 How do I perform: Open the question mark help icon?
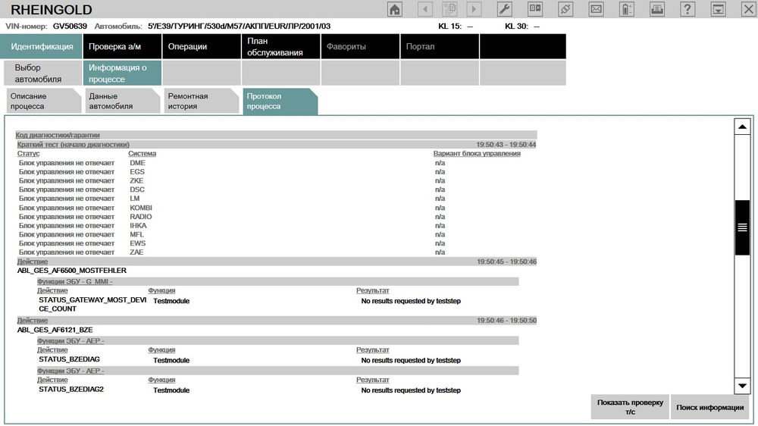(688, 10)
